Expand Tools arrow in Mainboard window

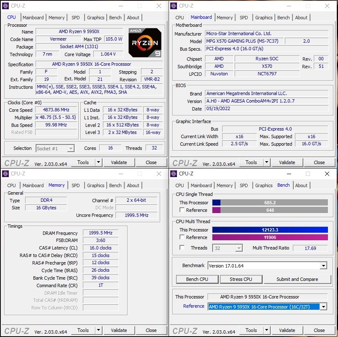[266, 162]
